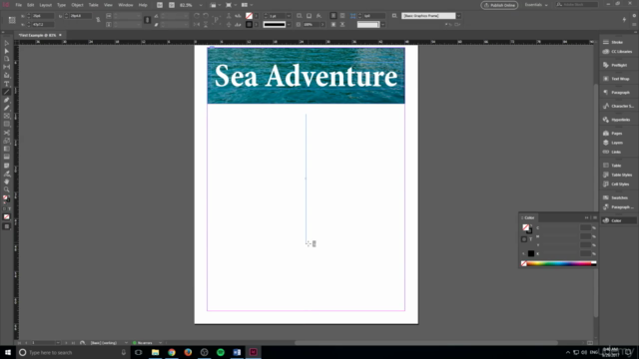Open the Pages panel
Screen dimensions: 639x359
(x=618, y=133)
